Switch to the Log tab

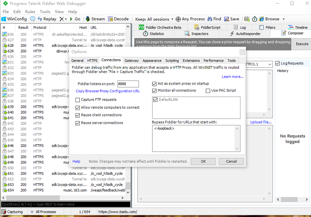[240, 27]
